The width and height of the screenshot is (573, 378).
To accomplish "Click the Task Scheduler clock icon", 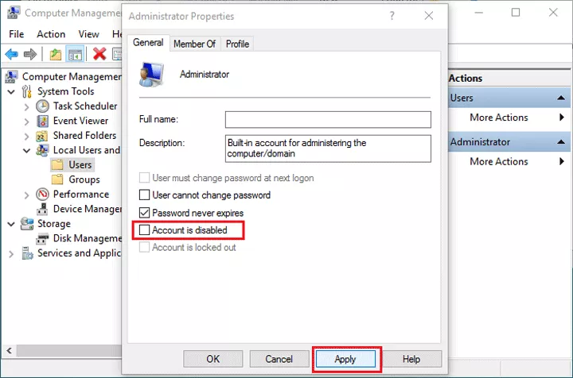I will (x=42, y=106).
